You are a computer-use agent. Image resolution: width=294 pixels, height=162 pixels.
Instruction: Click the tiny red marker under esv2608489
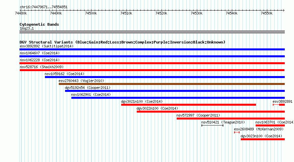(x=237, y=132)
